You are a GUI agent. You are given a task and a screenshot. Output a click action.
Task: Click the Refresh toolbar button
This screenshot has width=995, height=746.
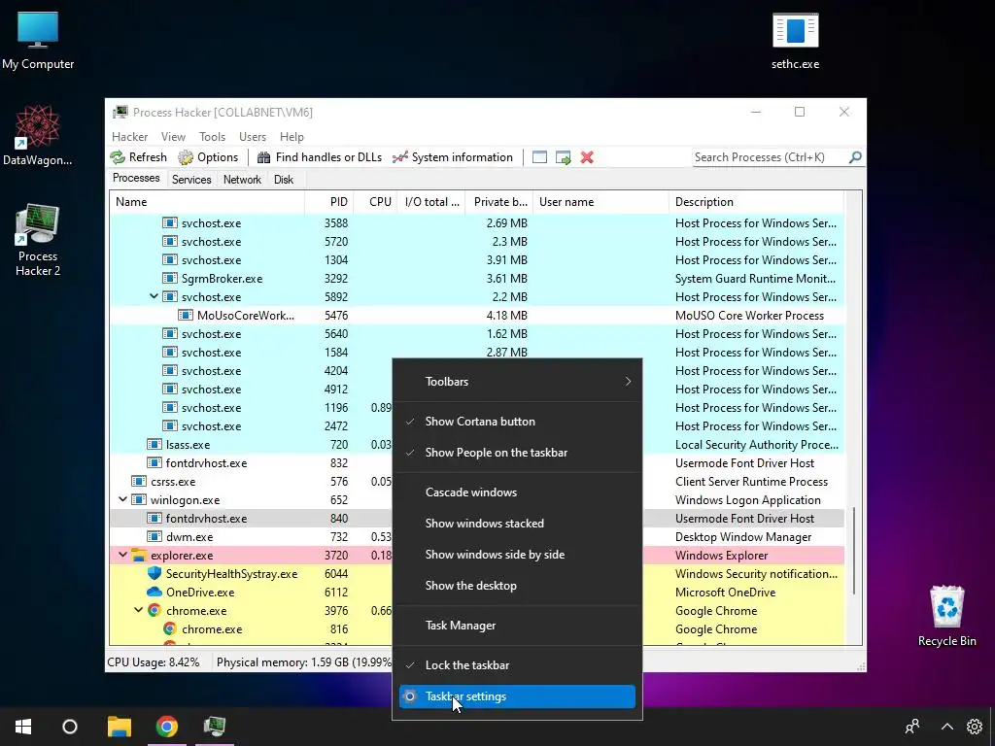(138, 157)
